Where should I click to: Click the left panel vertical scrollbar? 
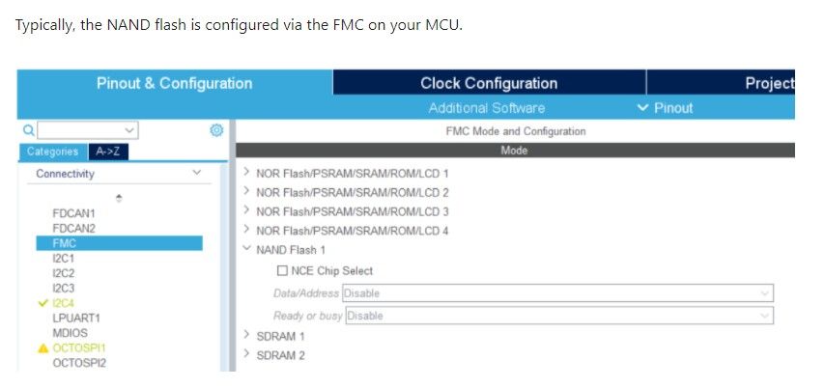(x=225, y=266)
